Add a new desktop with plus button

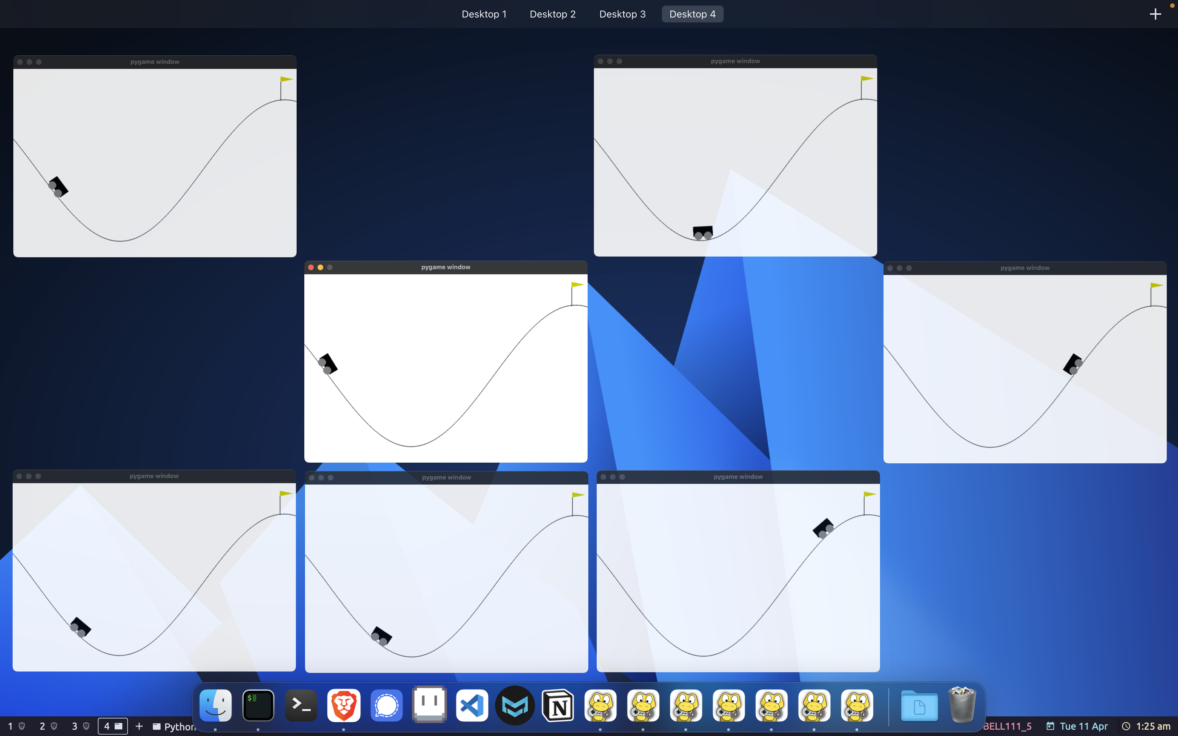[x=1155, y=14]
